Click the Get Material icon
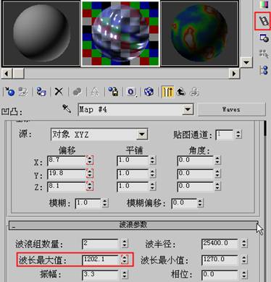This screenshot has height=282, width=271. tap(9, 92)
